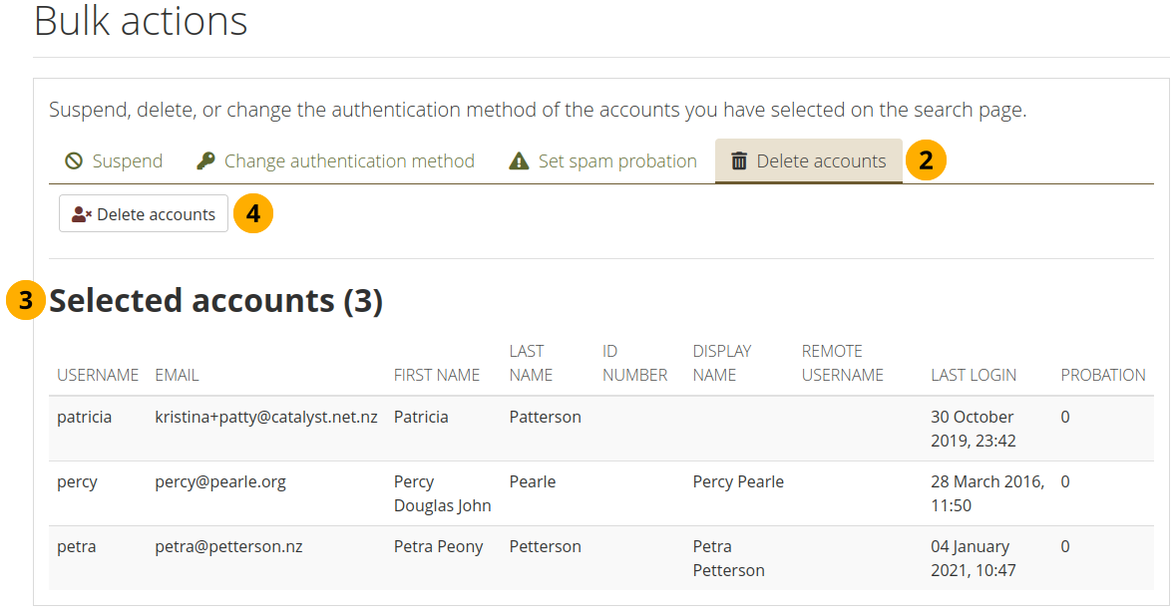Click the Selected accounts (3) heading
The image size is (1176, 611).
click(216, 301)
